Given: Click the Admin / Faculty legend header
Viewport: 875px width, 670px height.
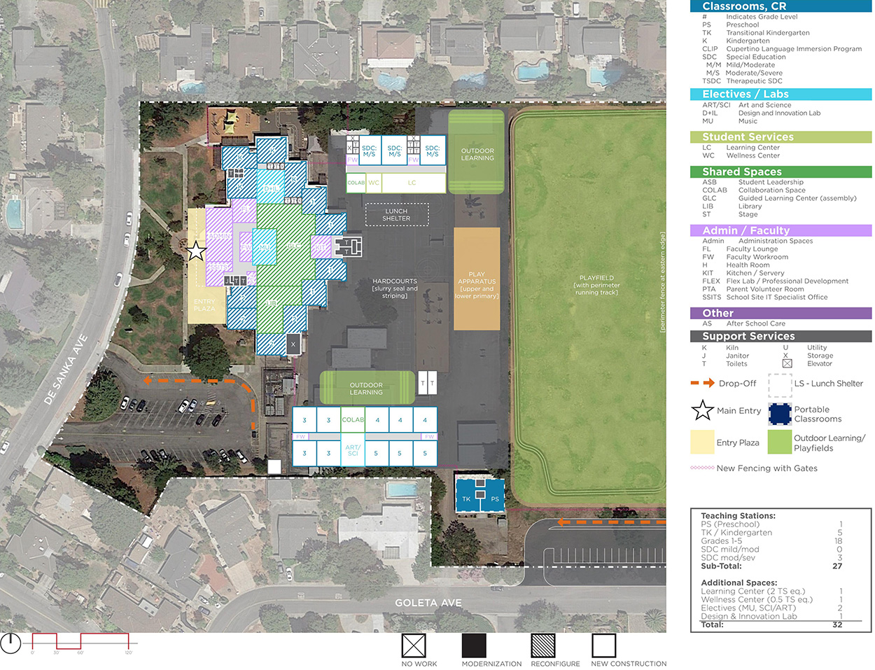Looking at the screenshot, I should coord(781,230).
